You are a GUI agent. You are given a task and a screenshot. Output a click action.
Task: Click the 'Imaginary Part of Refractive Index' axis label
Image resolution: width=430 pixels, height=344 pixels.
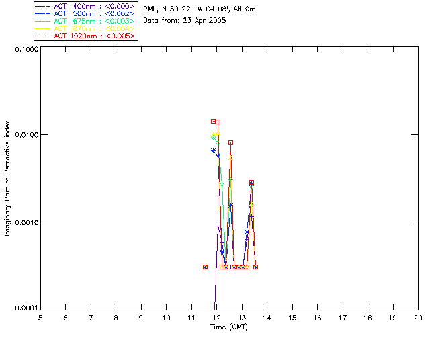pyautogui.click(x=7, y=178)
